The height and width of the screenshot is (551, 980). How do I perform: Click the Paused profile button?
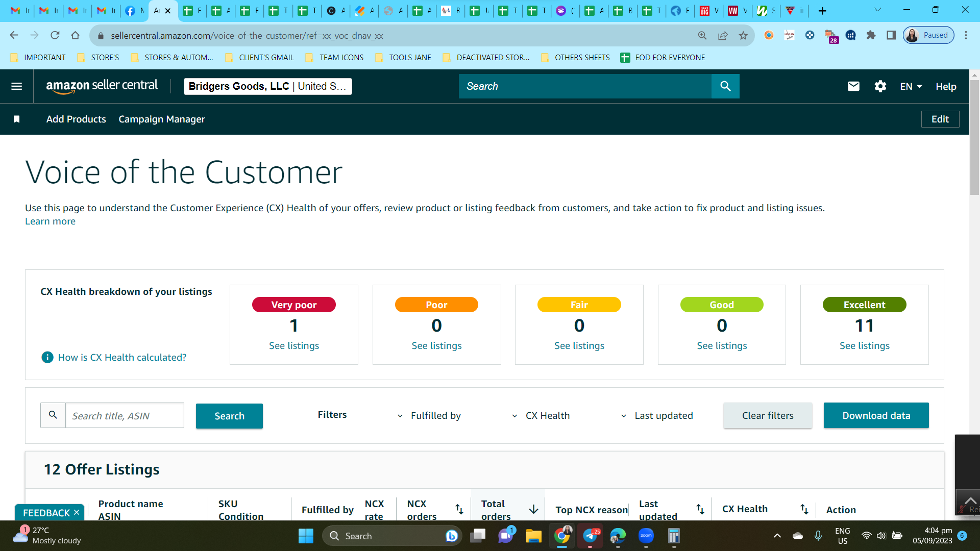[928, 35]
